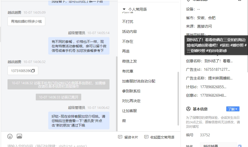The image size is (248, 147).
Task: Select the 活动内容 quick phrase
Action: click(x=129, y=31)
